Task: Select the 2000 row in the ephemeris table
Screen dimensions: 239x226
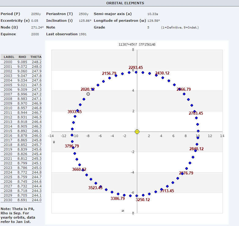Action: (x=21, y=62)
